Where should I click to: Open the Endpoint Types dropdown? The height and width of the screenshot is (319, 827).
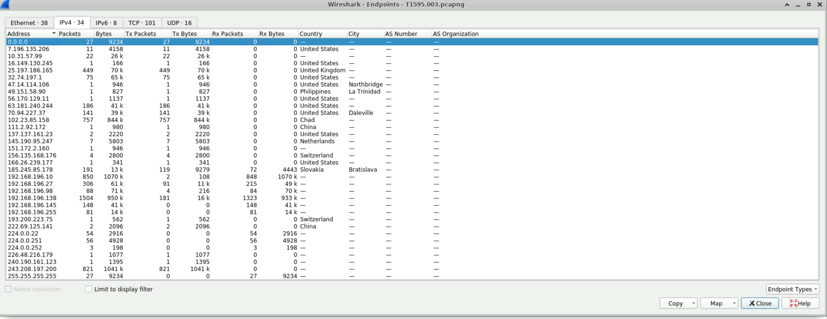click(793, 289)
